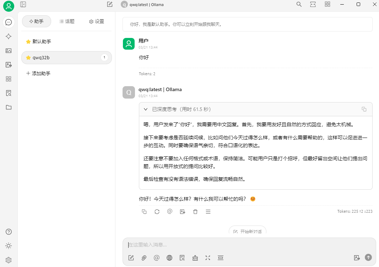The height and width of the screenshot is (267, 379).
Task: Click the 添加助手 button
Action: click(x=38, y=73)
